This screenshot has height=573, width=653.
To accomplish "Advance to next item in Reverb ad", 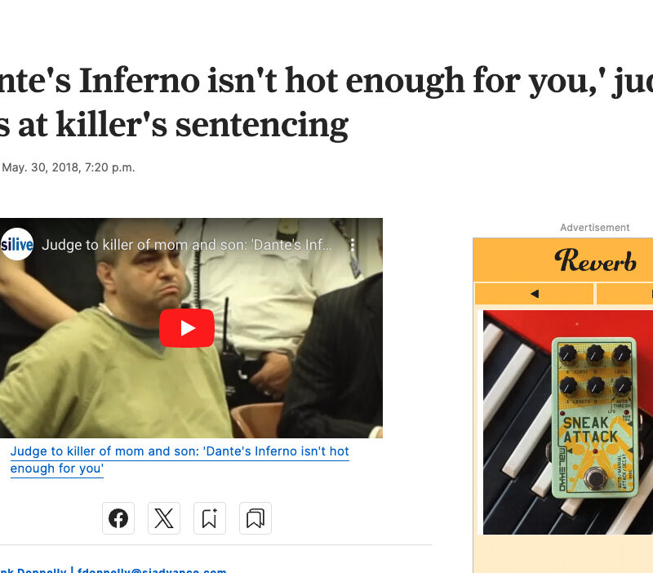I will [x=625, y=294].
